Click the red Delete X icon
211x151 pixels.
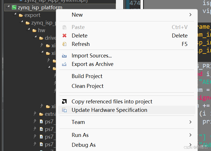tap(64, 35)
